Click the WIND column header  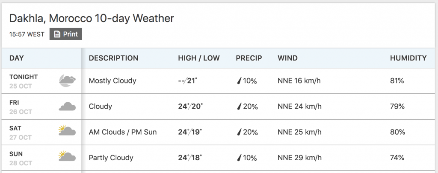click(287, 58)
